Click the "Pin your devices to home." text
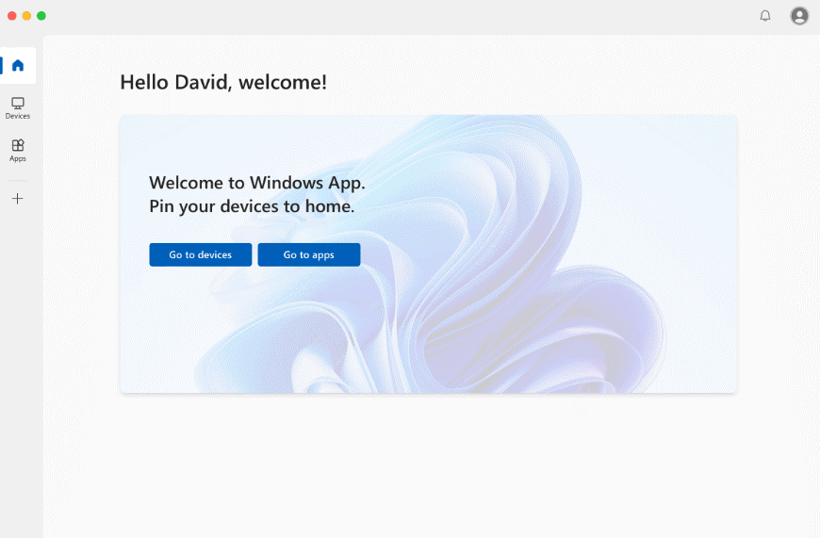Viewport: 820px width, 538px height. coord(252,206)
